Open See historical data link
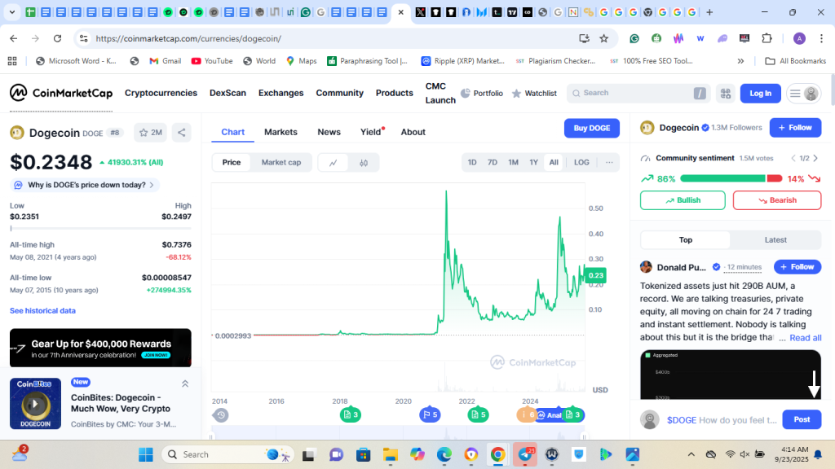Screen dimensions: 835x469 click(x=42, y=310)
